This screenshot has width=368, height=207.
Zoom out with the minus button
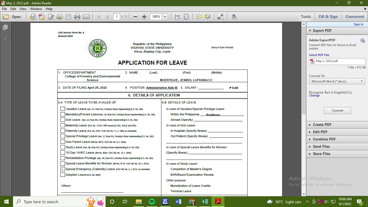coord(136,17)
